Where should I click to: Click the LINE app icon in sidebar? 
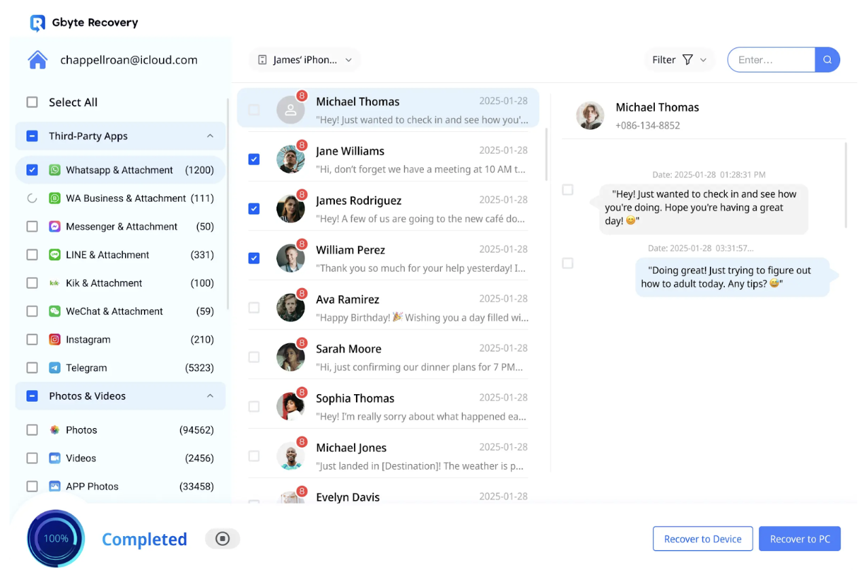(x=55, y=255)
